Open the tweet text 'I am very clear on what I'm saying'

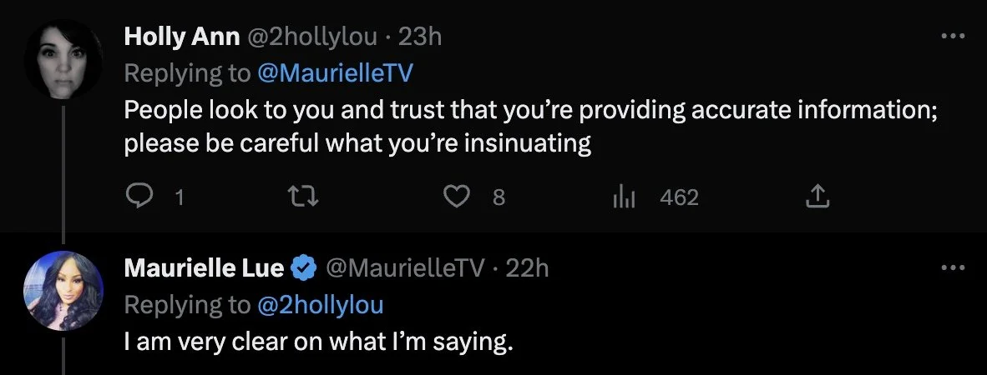coord(317,342)
